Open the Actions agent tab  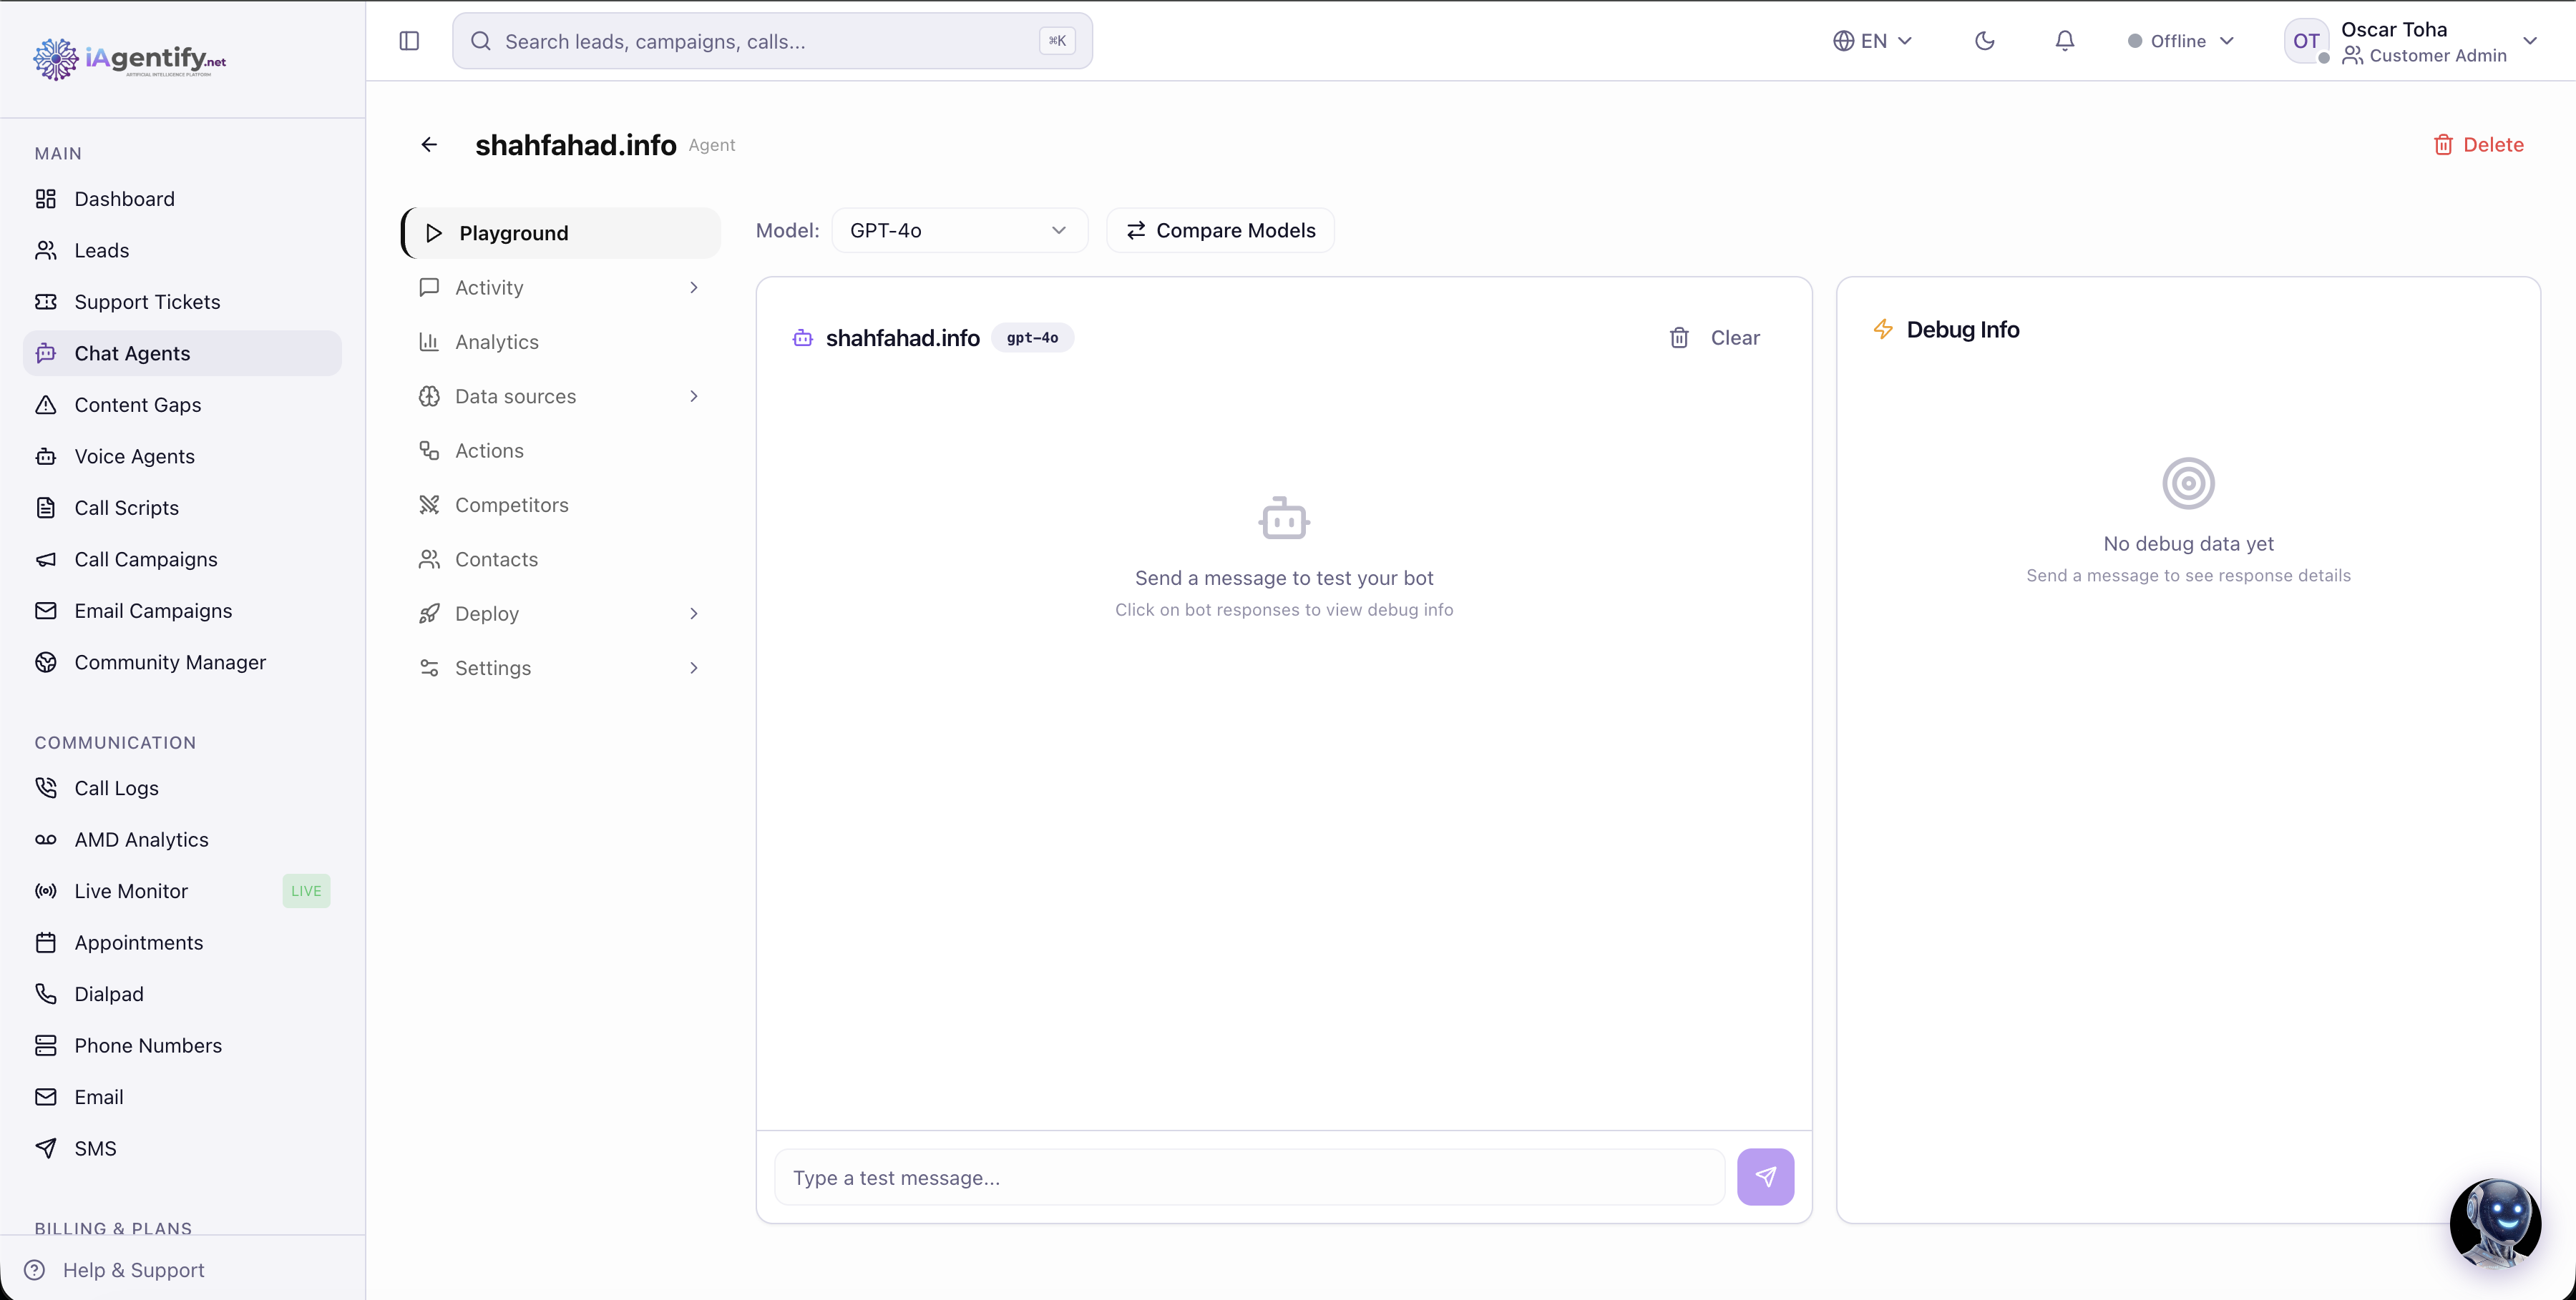click(x=561, y=450)
